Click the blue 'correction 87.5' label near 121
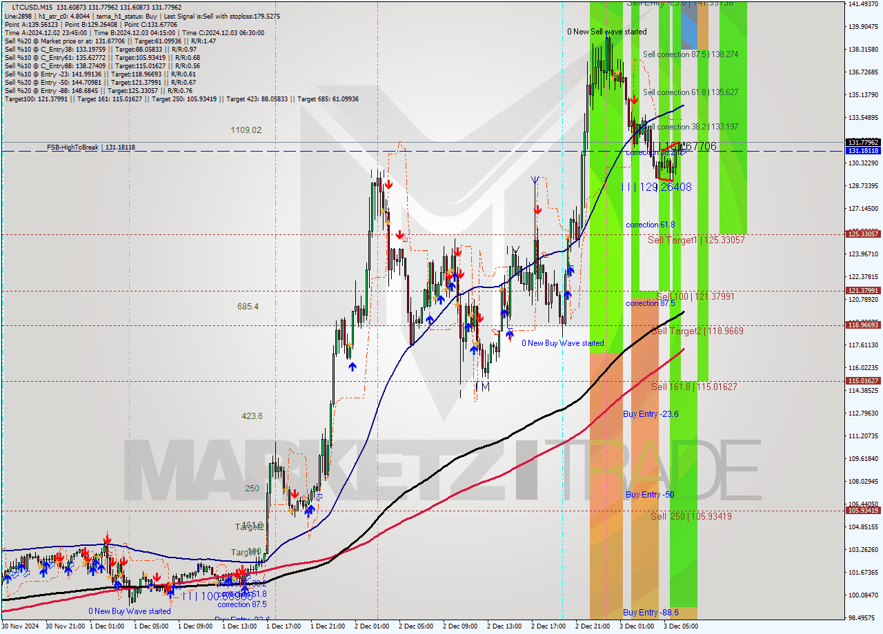The height and width of the screenshot is (634, 883). (x=650, y=303)
